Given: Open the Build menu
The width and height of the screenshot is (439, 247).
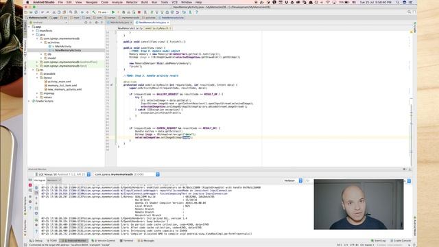Looking at the screenshot, I should [x=145, y=2].
